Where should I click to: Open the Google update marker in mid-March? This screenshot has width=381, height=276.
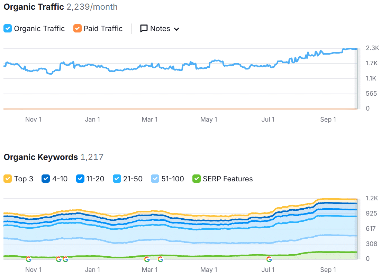coord(161,259)
